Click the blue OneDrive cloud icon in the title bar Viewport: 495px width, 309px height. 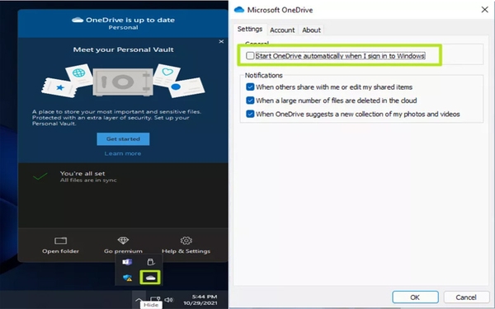tap(239, 10)
